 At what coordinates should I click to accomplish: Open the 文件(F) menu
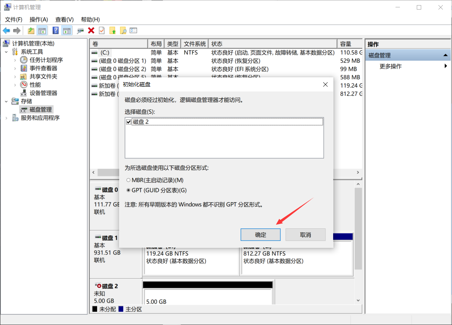click(14, 19)
